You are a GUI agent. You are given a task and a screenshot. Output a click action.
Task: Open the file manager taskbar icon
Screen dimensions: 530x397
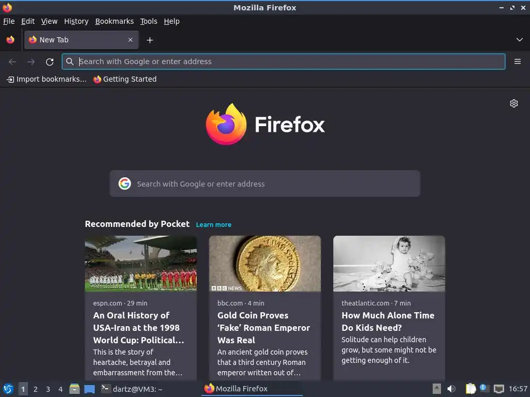[75, 389]
